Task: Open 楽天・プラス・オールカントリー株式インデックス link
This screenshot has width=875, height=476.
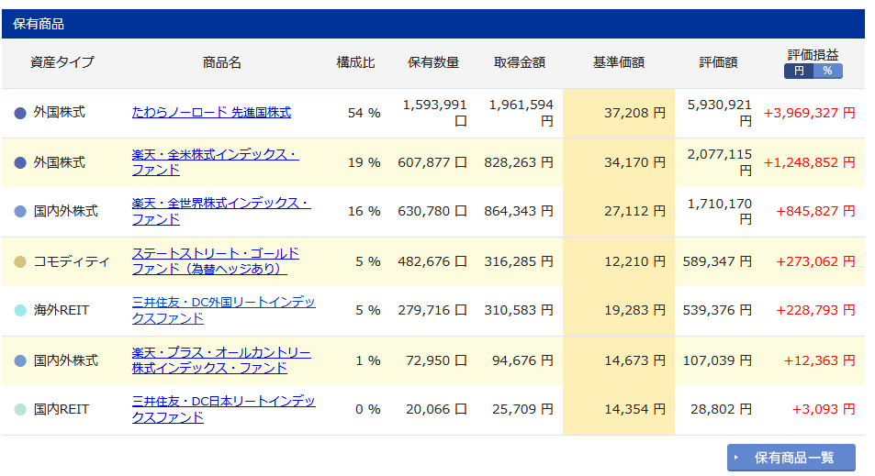Action: click(x=221, y=360)
